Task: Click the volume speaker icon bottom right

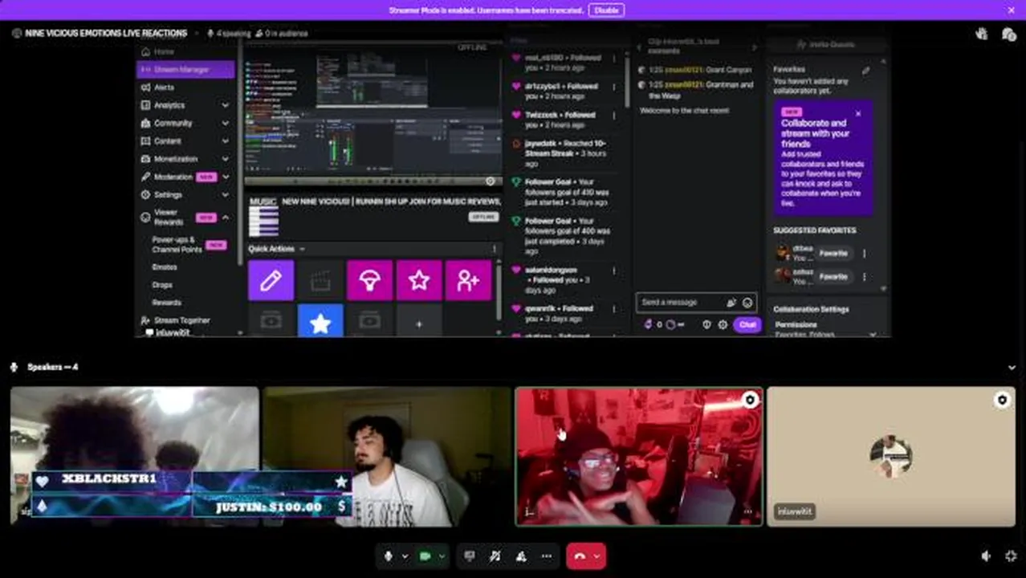Action: 987,556
